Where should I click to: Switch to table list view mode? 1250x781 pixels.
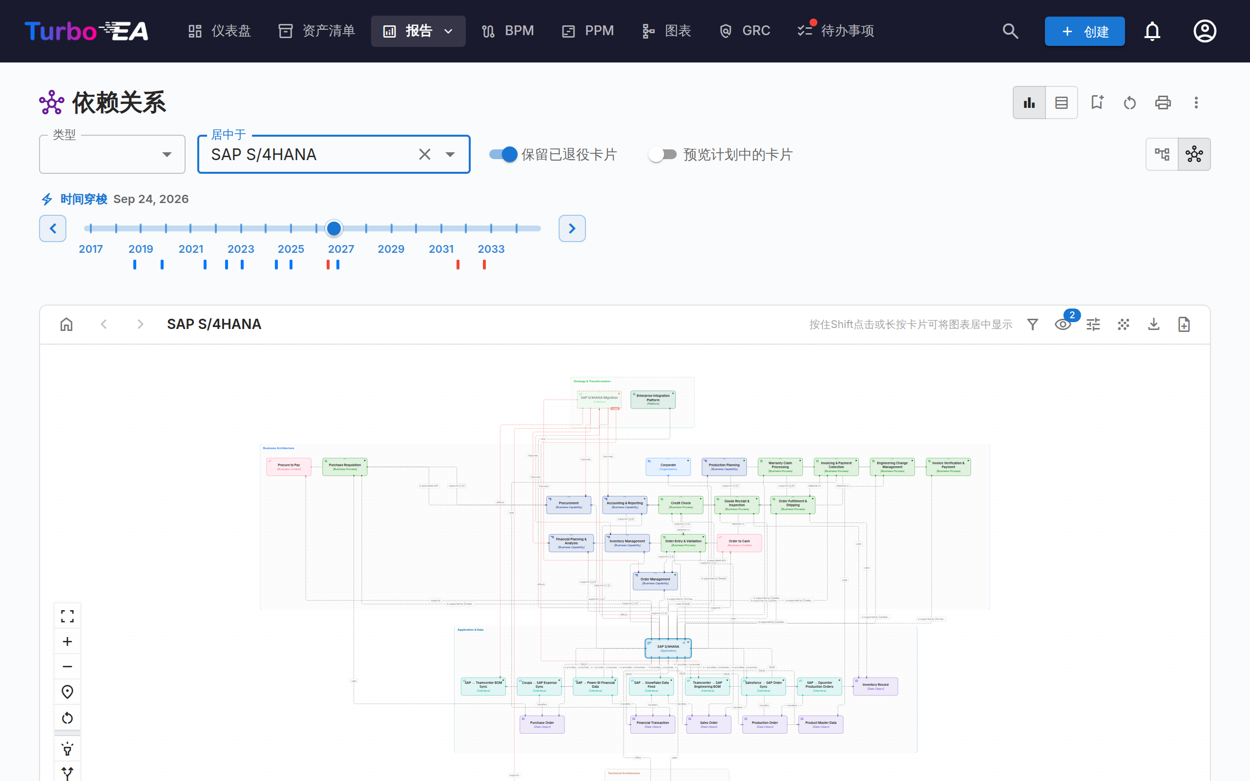[1062, 103]
